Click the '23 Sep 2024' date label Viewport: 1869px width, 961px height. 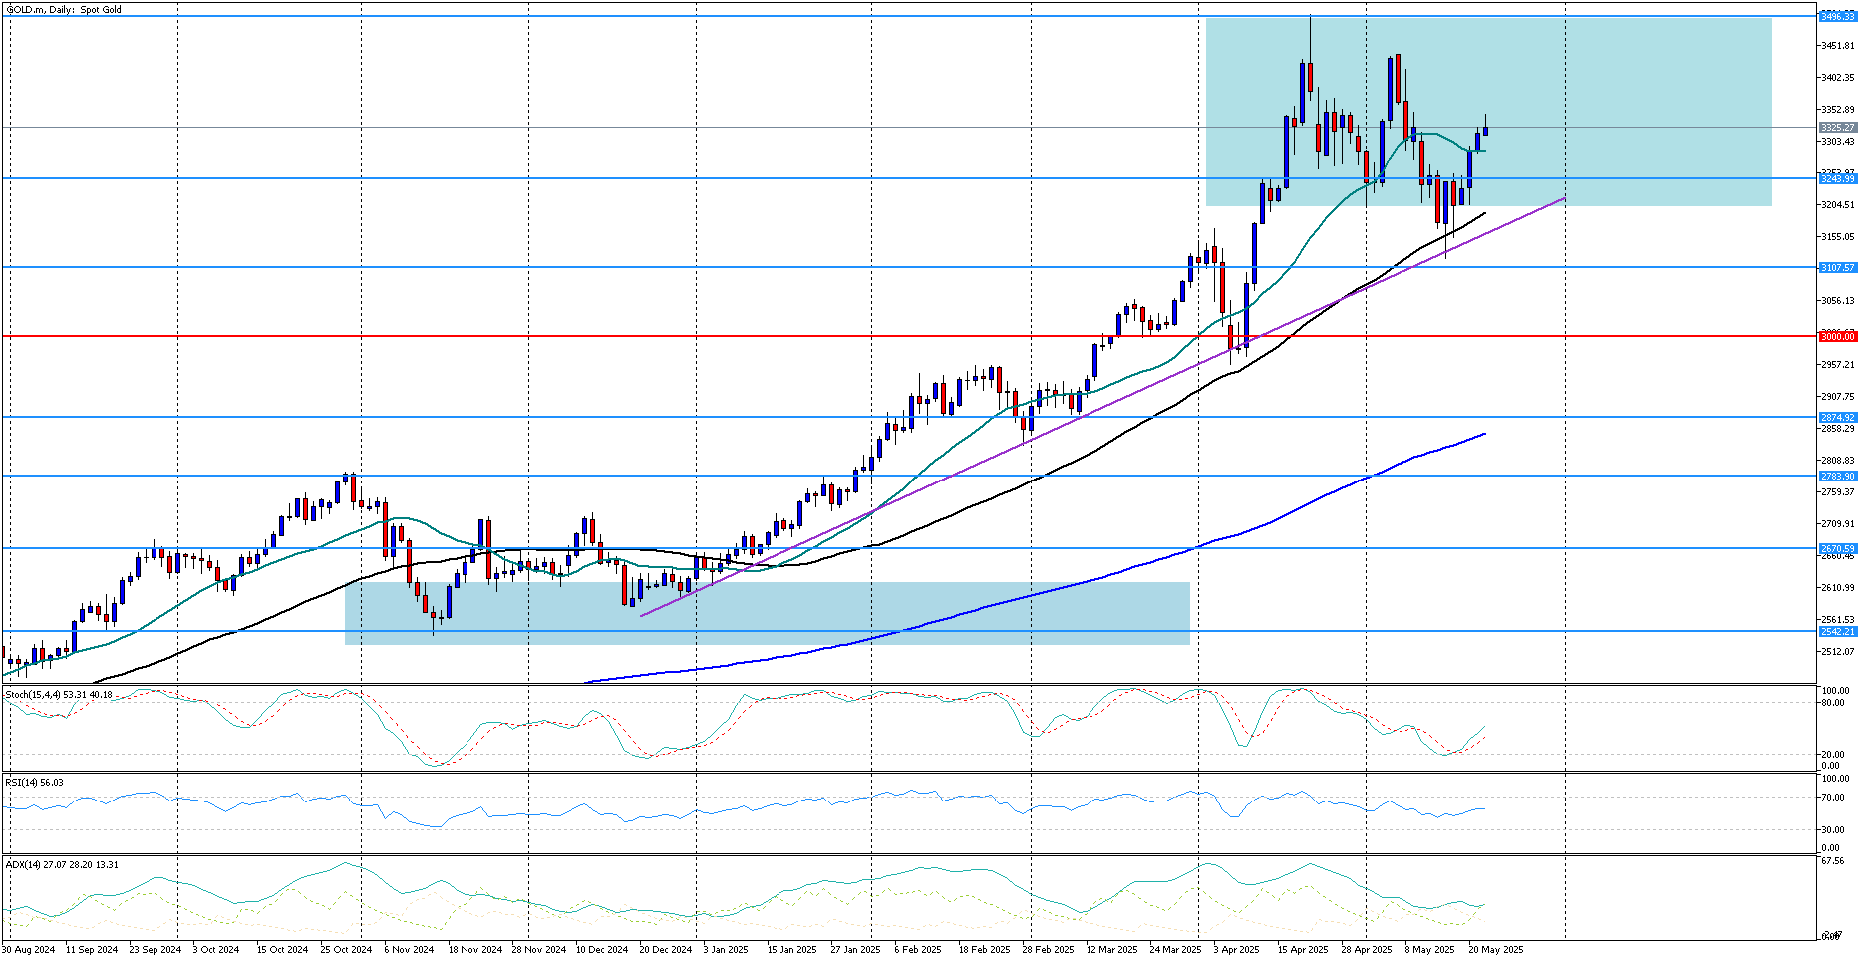[156, 950]
